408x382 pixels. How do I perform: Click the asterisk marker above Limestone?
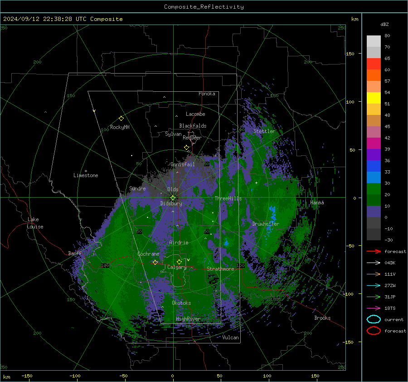click(x=86, y=171)
